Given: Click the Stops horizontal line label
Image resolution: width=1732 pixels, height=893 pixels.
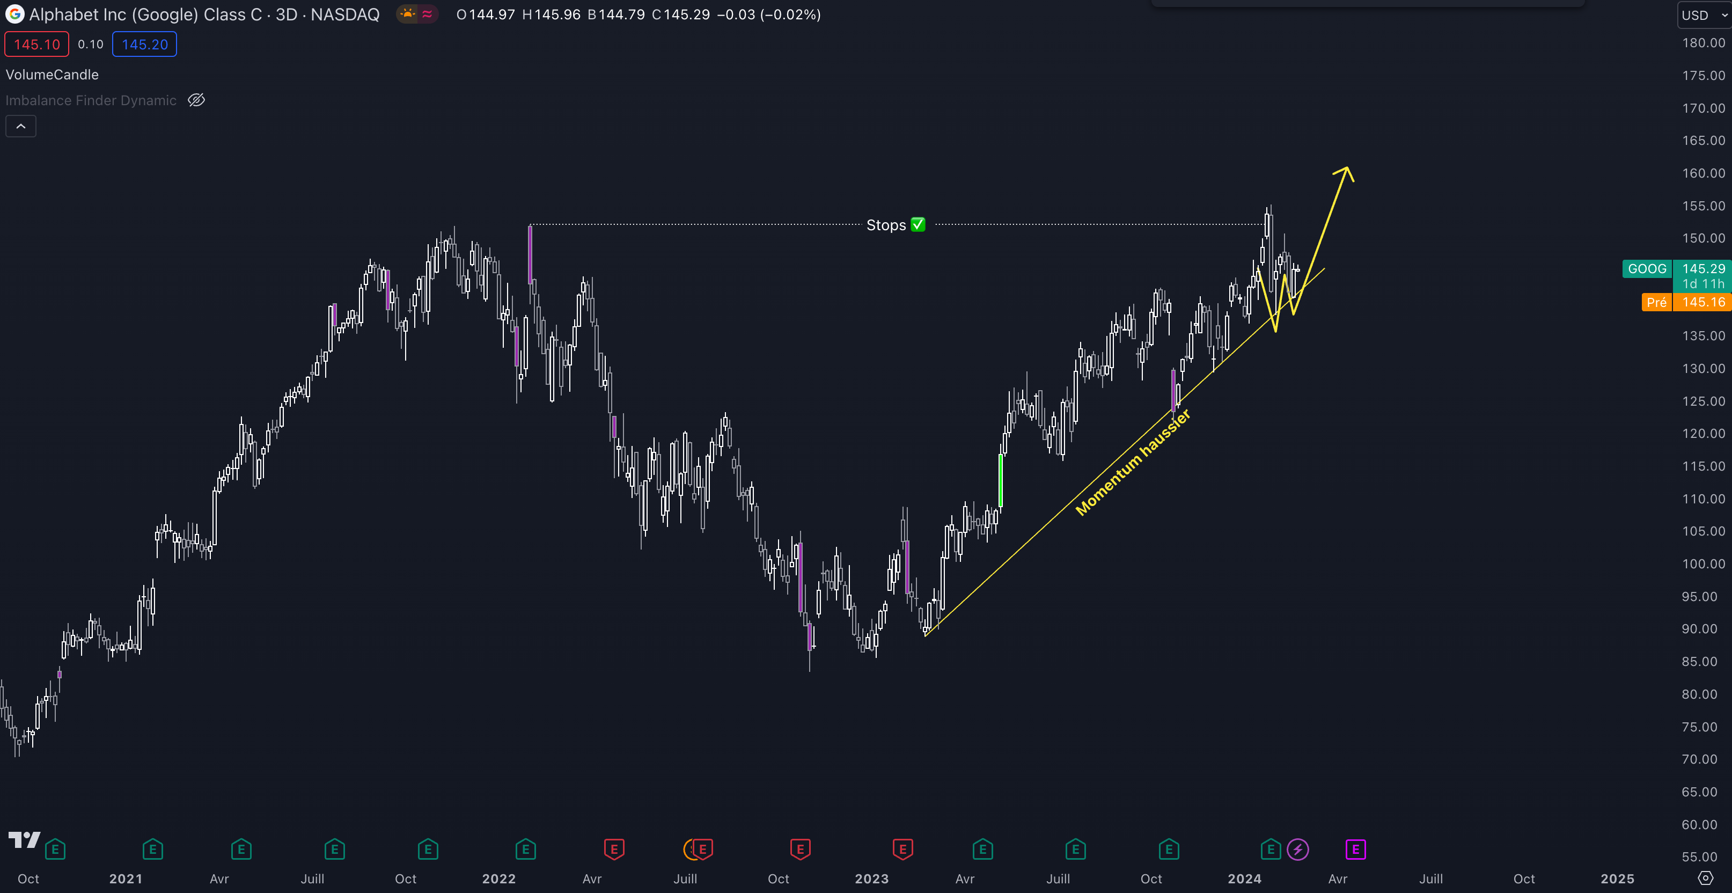Looking at the screenshot, I should [x=895, y=225].
